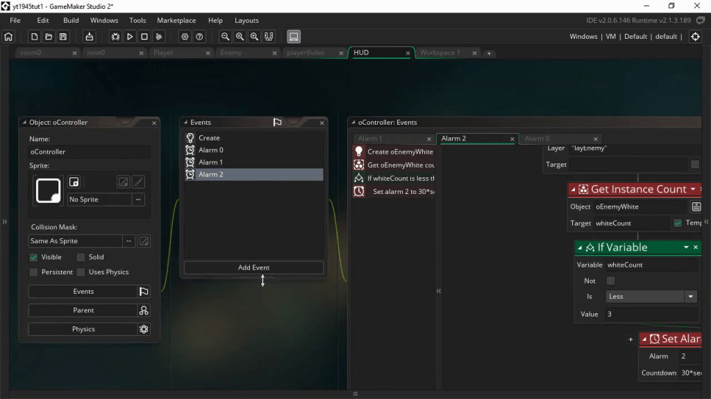Click the Zoom Out magnifier icon
The width and height of the screenshot is (711, 399).
point(225,37)
